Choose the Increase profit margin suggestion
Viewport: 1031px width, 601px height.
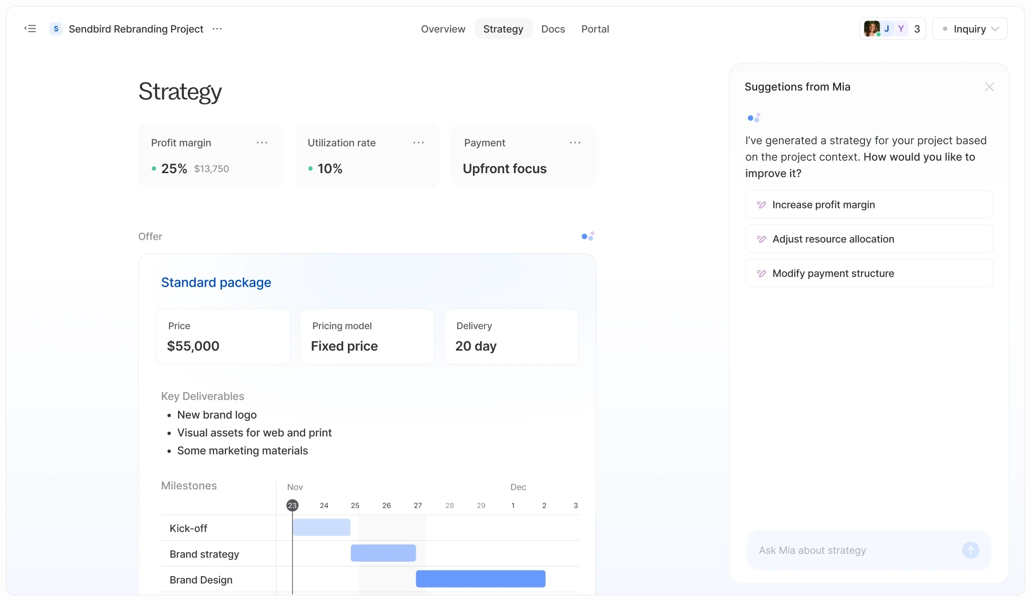pos(869,205)
